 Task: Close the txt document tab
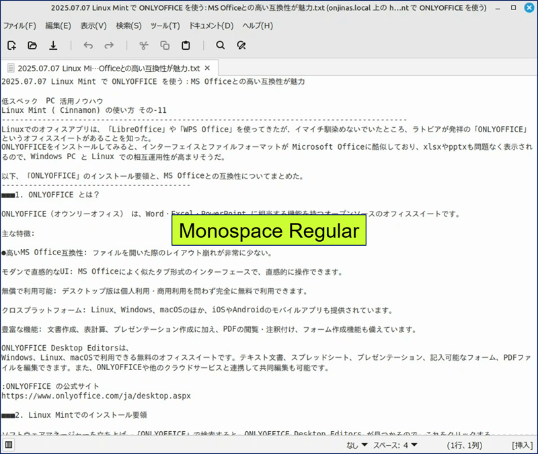tap(207, 68)
